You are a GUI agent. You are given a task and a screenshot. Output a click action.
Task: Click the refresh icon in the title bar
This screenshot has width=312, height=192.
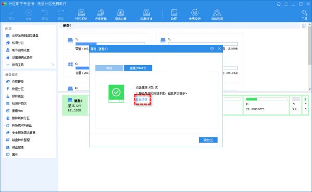click(279, 4)
